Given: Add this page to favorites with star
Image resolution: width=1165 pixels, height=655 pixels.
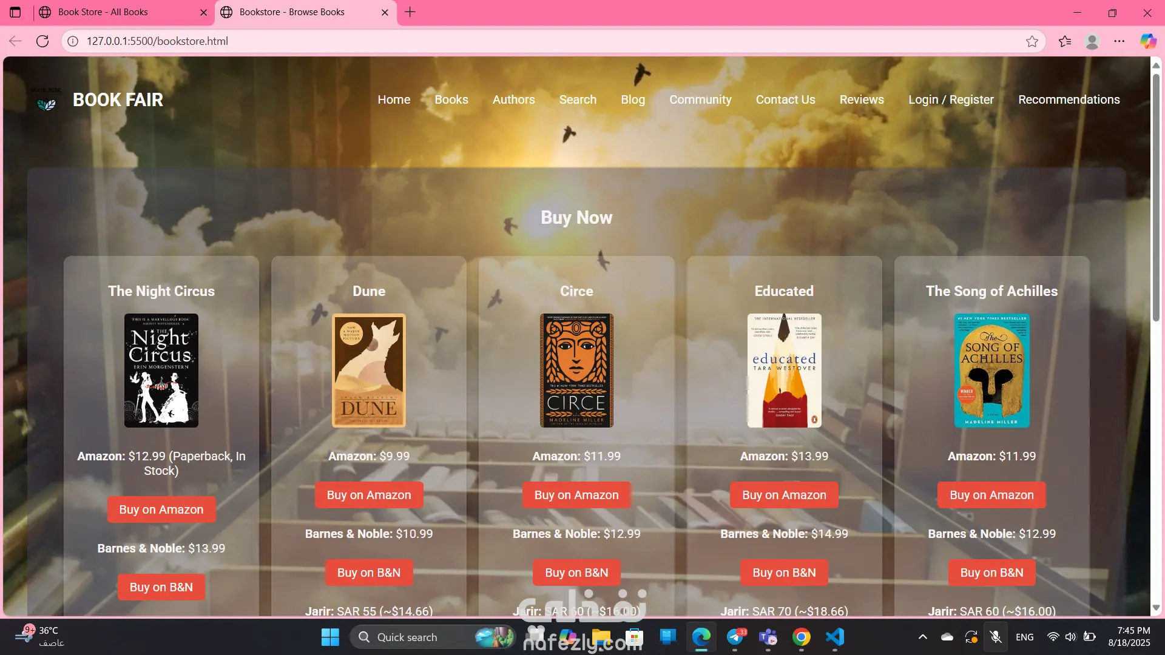Looking at the screenshot, I should click(x=1032, y=41).
